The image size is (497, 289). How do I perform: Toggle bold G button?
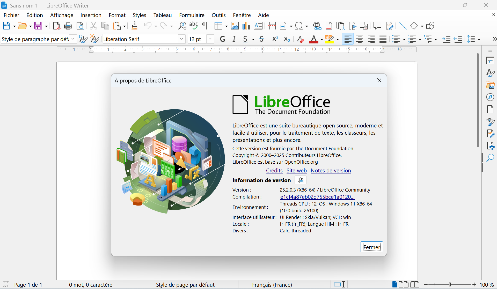click(222, 39)
